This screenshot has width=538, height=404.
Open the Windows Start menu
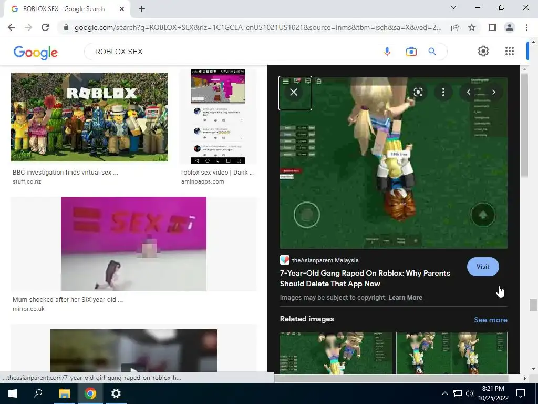[x=13, y=393]
